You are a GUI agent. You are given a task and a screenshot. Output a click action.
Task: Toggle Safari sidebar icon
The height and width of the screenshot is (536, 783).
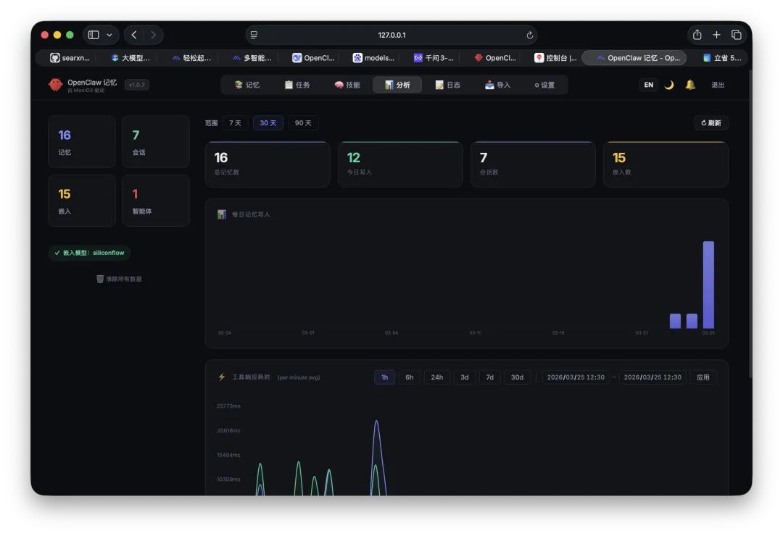[94, 35]
